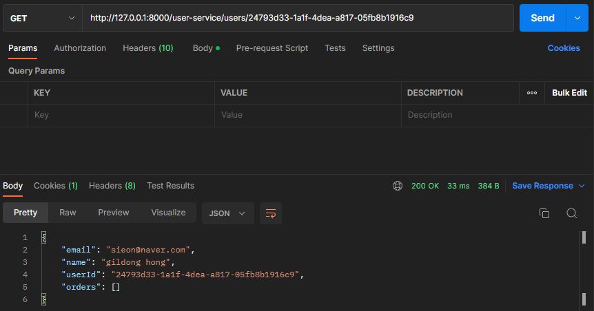Screen dimensions: 594x311
Task: Switch to request Body tab
Action: 206,48
